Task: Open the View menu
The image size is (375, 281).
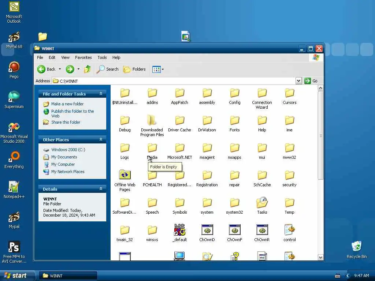Action: tap(65, 57)
